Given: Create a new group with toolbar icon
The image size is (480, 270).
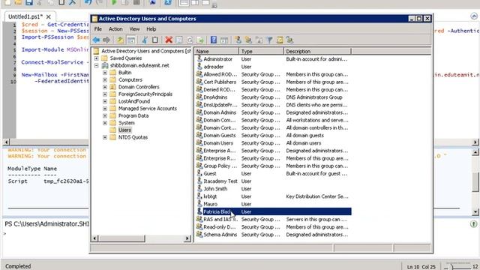Looking at the screenshot, I should coord(248,40).
